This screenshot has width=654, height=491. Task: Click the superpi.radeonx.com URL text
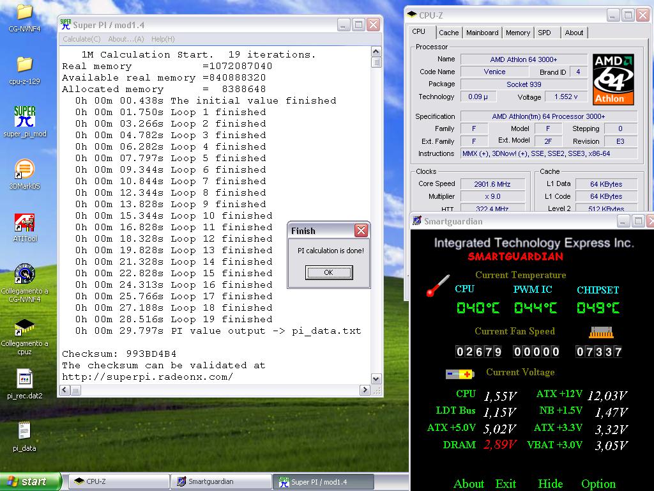pos(148,377)
